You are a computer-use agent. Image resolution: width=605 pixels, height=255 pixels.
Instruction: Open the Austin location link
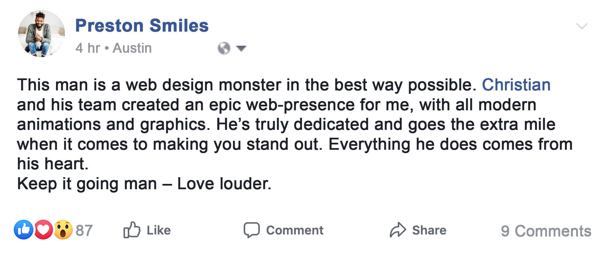point(132,48)
